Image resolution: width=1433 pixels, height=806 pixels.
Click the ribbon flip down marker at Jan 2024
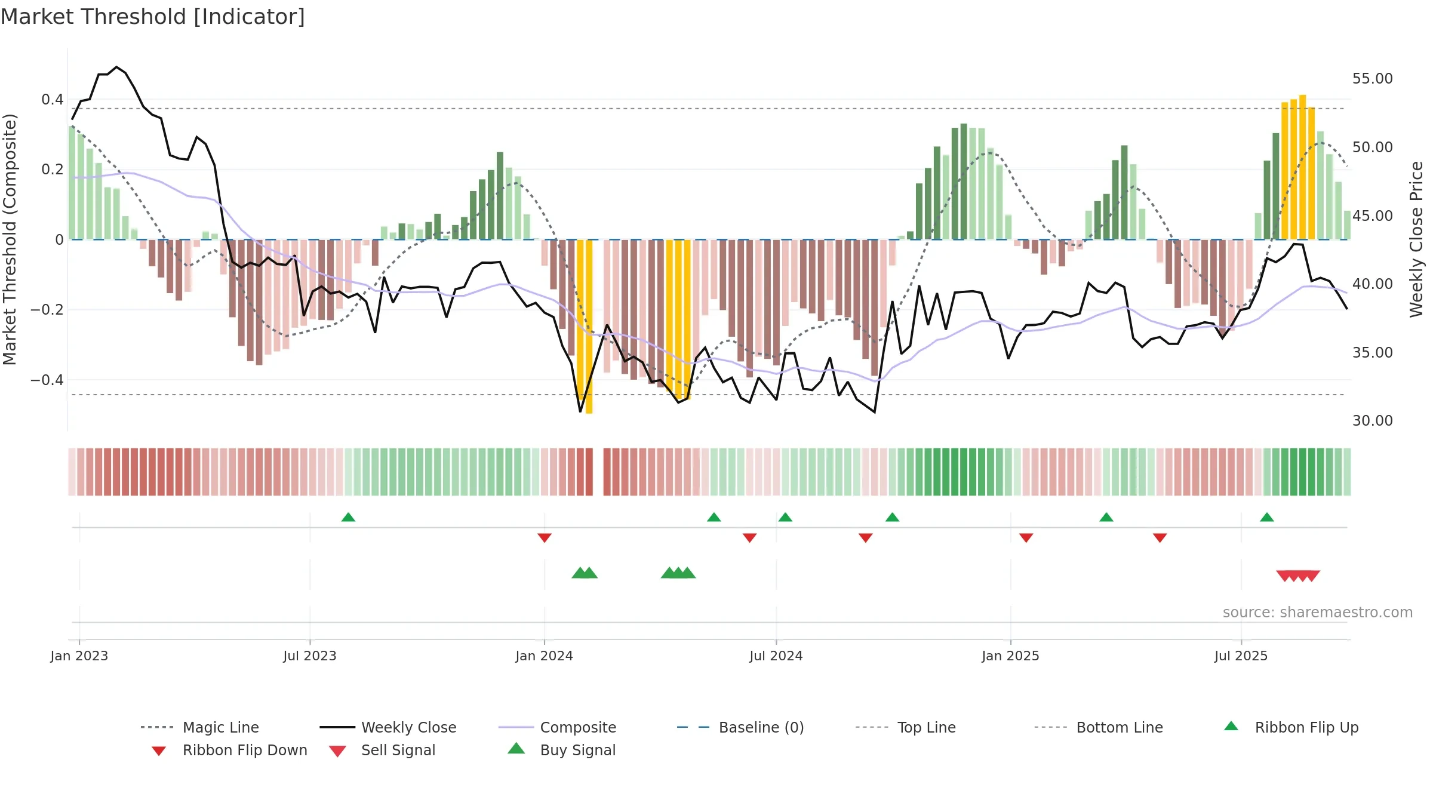[545, 538]
